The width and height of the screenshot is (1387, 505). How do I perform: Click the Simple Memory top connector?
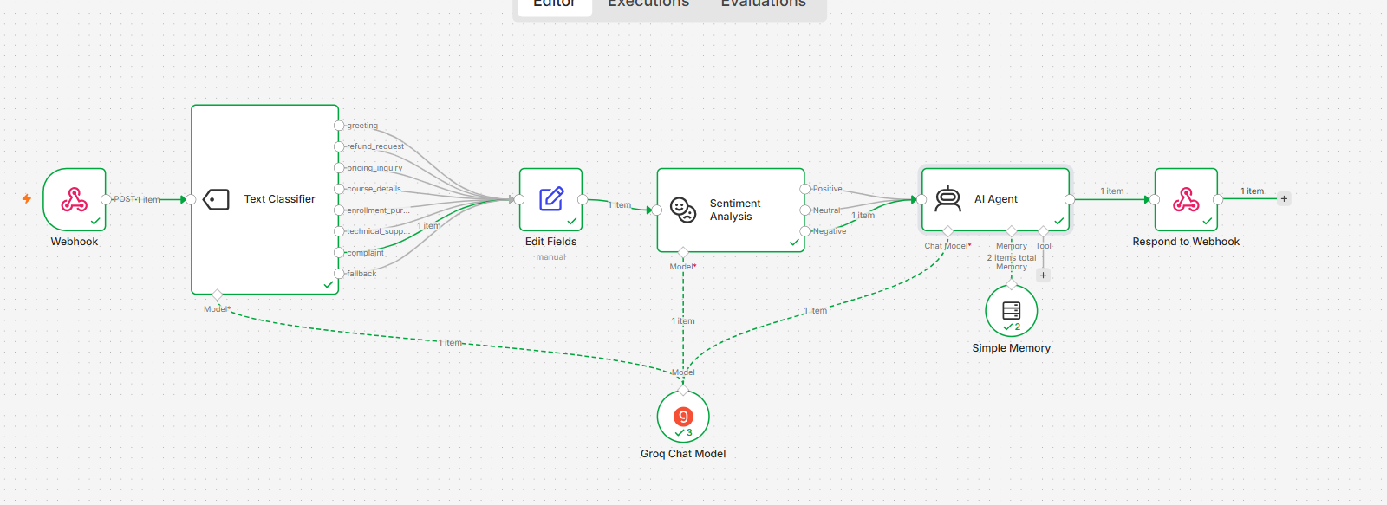[x=1012, y=285]
